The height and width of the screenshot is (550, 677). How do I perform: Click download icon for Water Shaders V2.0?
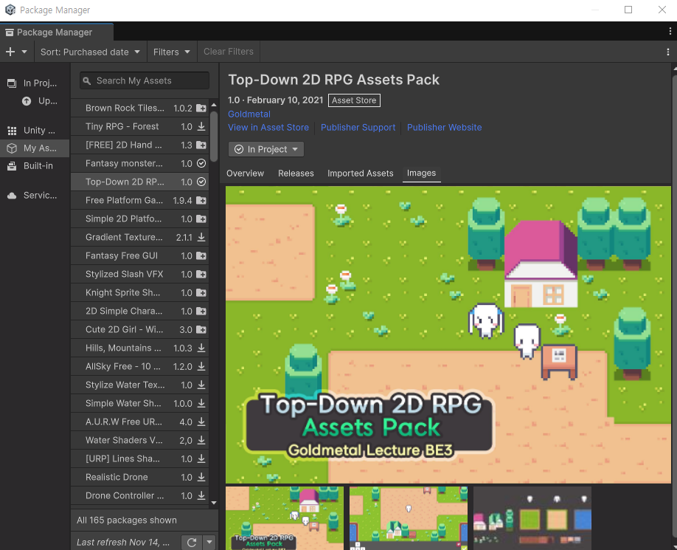(x=201, y=440)
